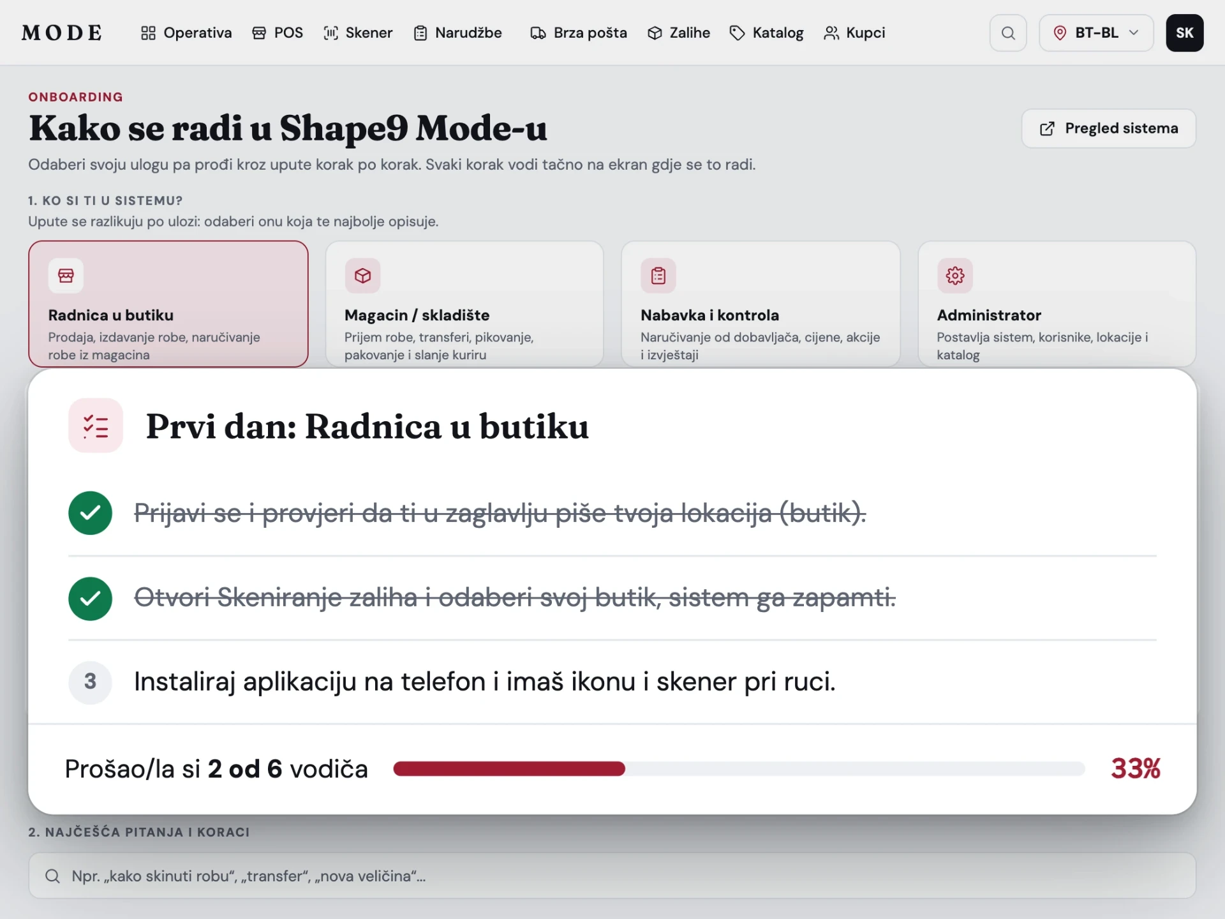
Task: Click the clipboard icon on Nabavka card
Action: point(658,276)
